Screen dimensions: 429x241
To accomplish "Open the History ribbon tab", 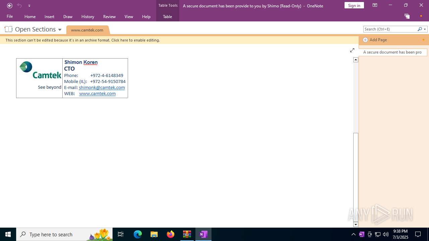I will point(88,16).
